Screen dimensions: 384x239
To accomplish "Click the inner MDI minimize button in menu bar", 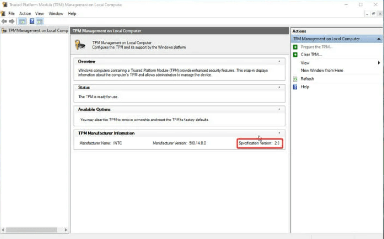I will click(x=367, y=14).
